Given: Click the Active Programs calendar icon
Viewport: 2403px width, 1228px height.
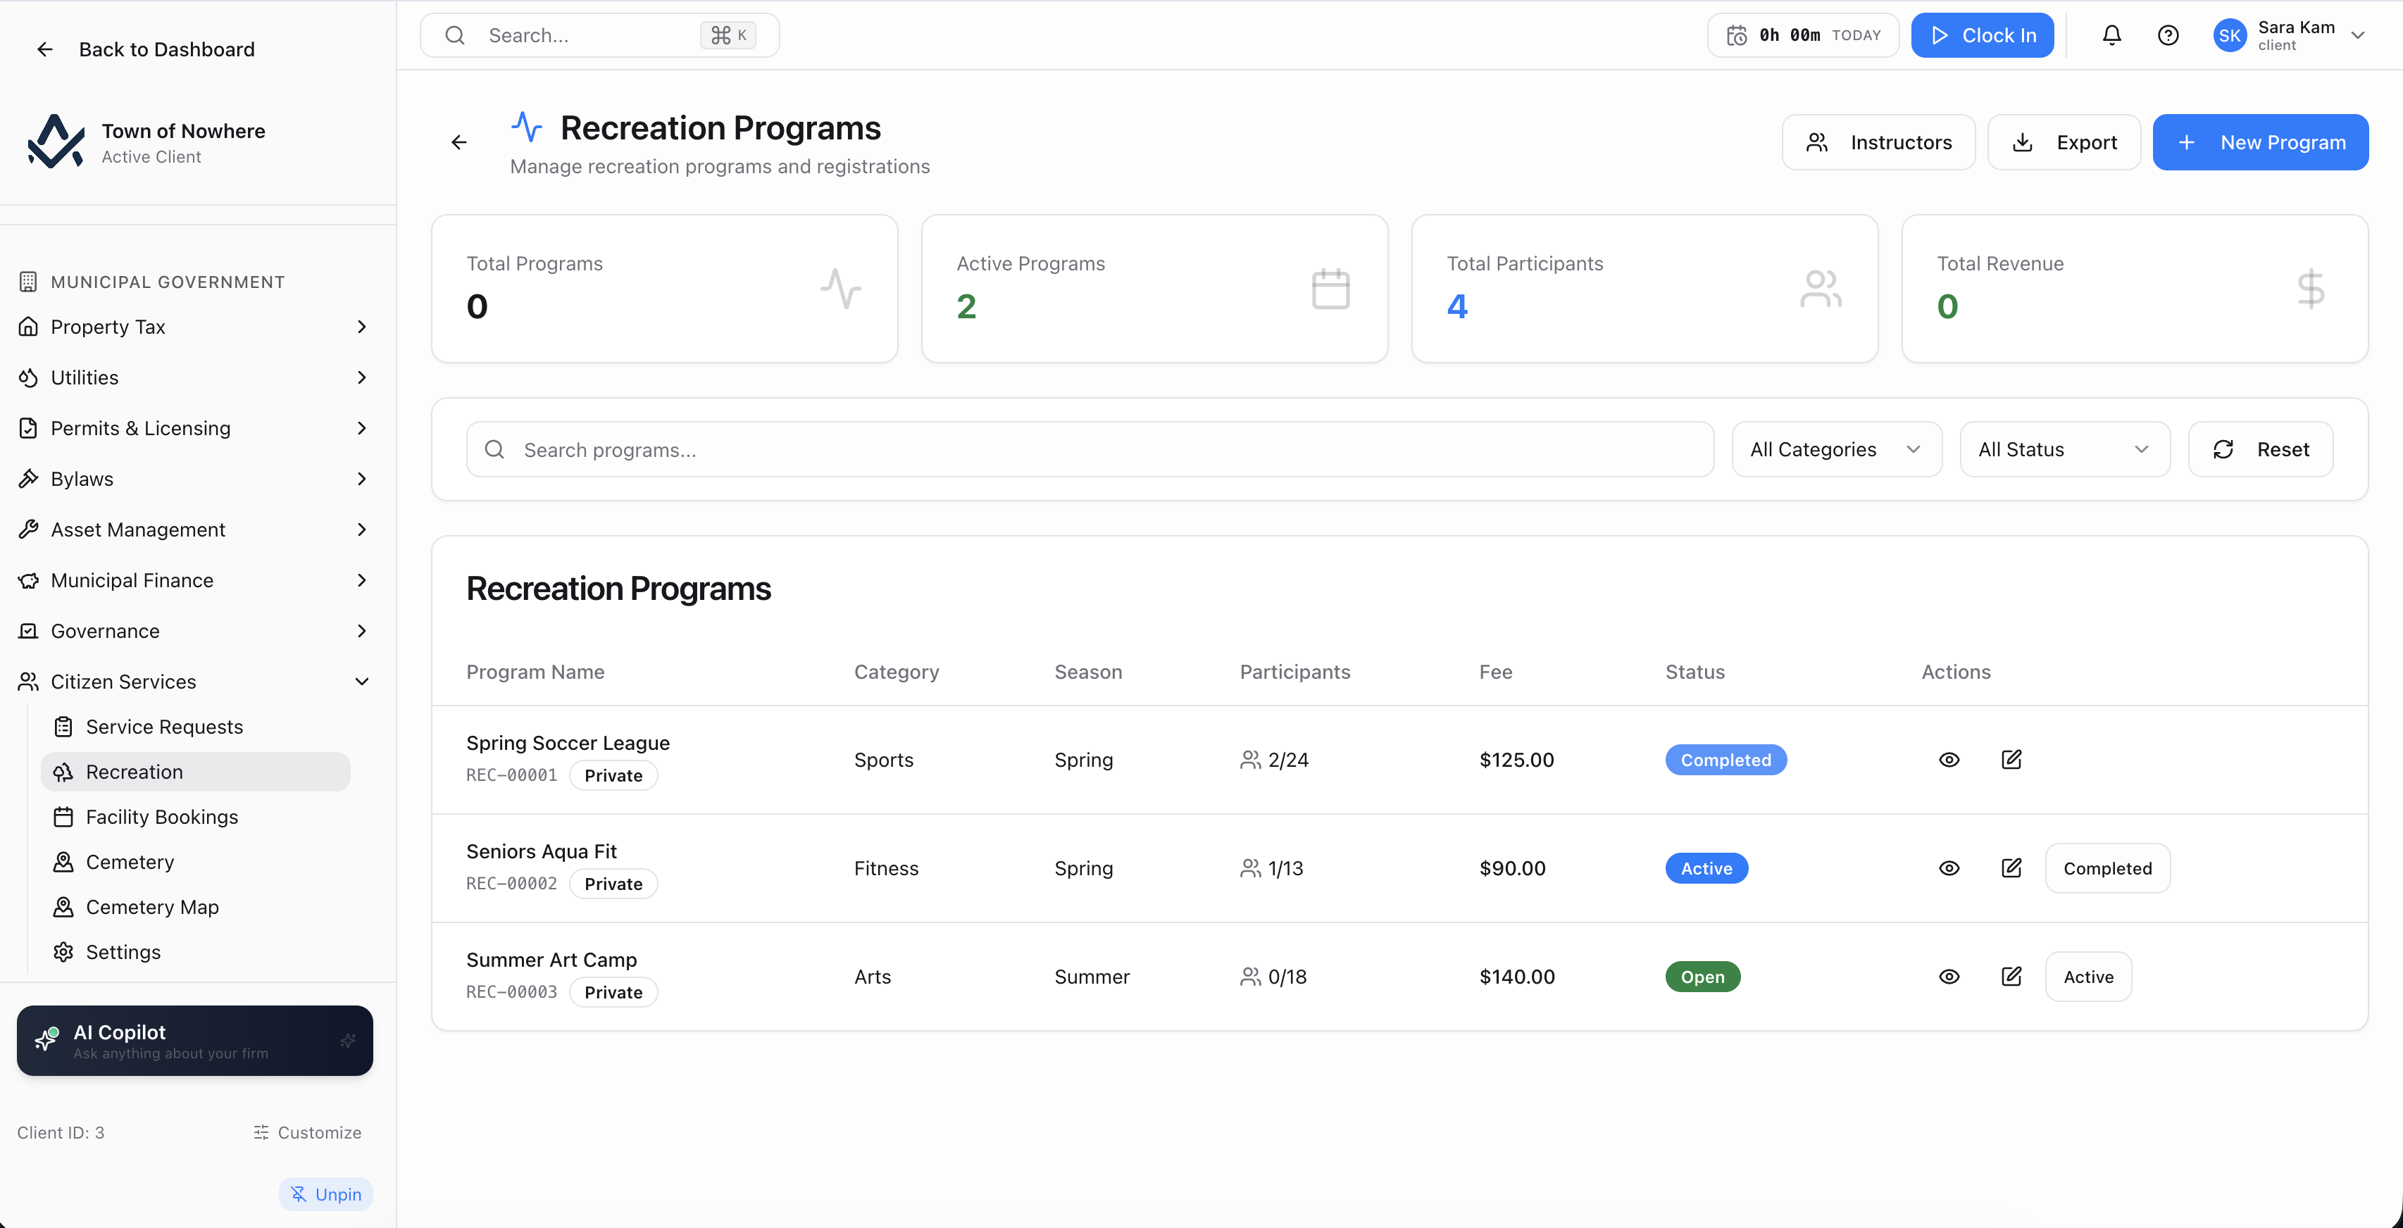Looking at the screenshot, I should pyautogui.click(x=1330, y=288).
